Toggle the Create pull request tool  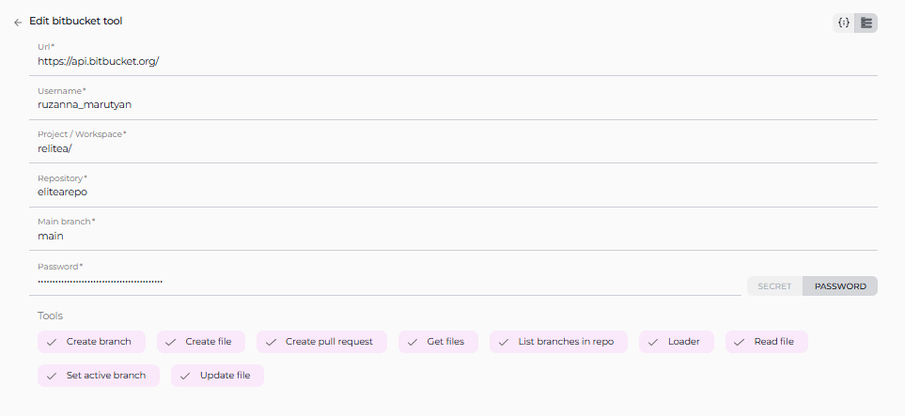(321, 342)
